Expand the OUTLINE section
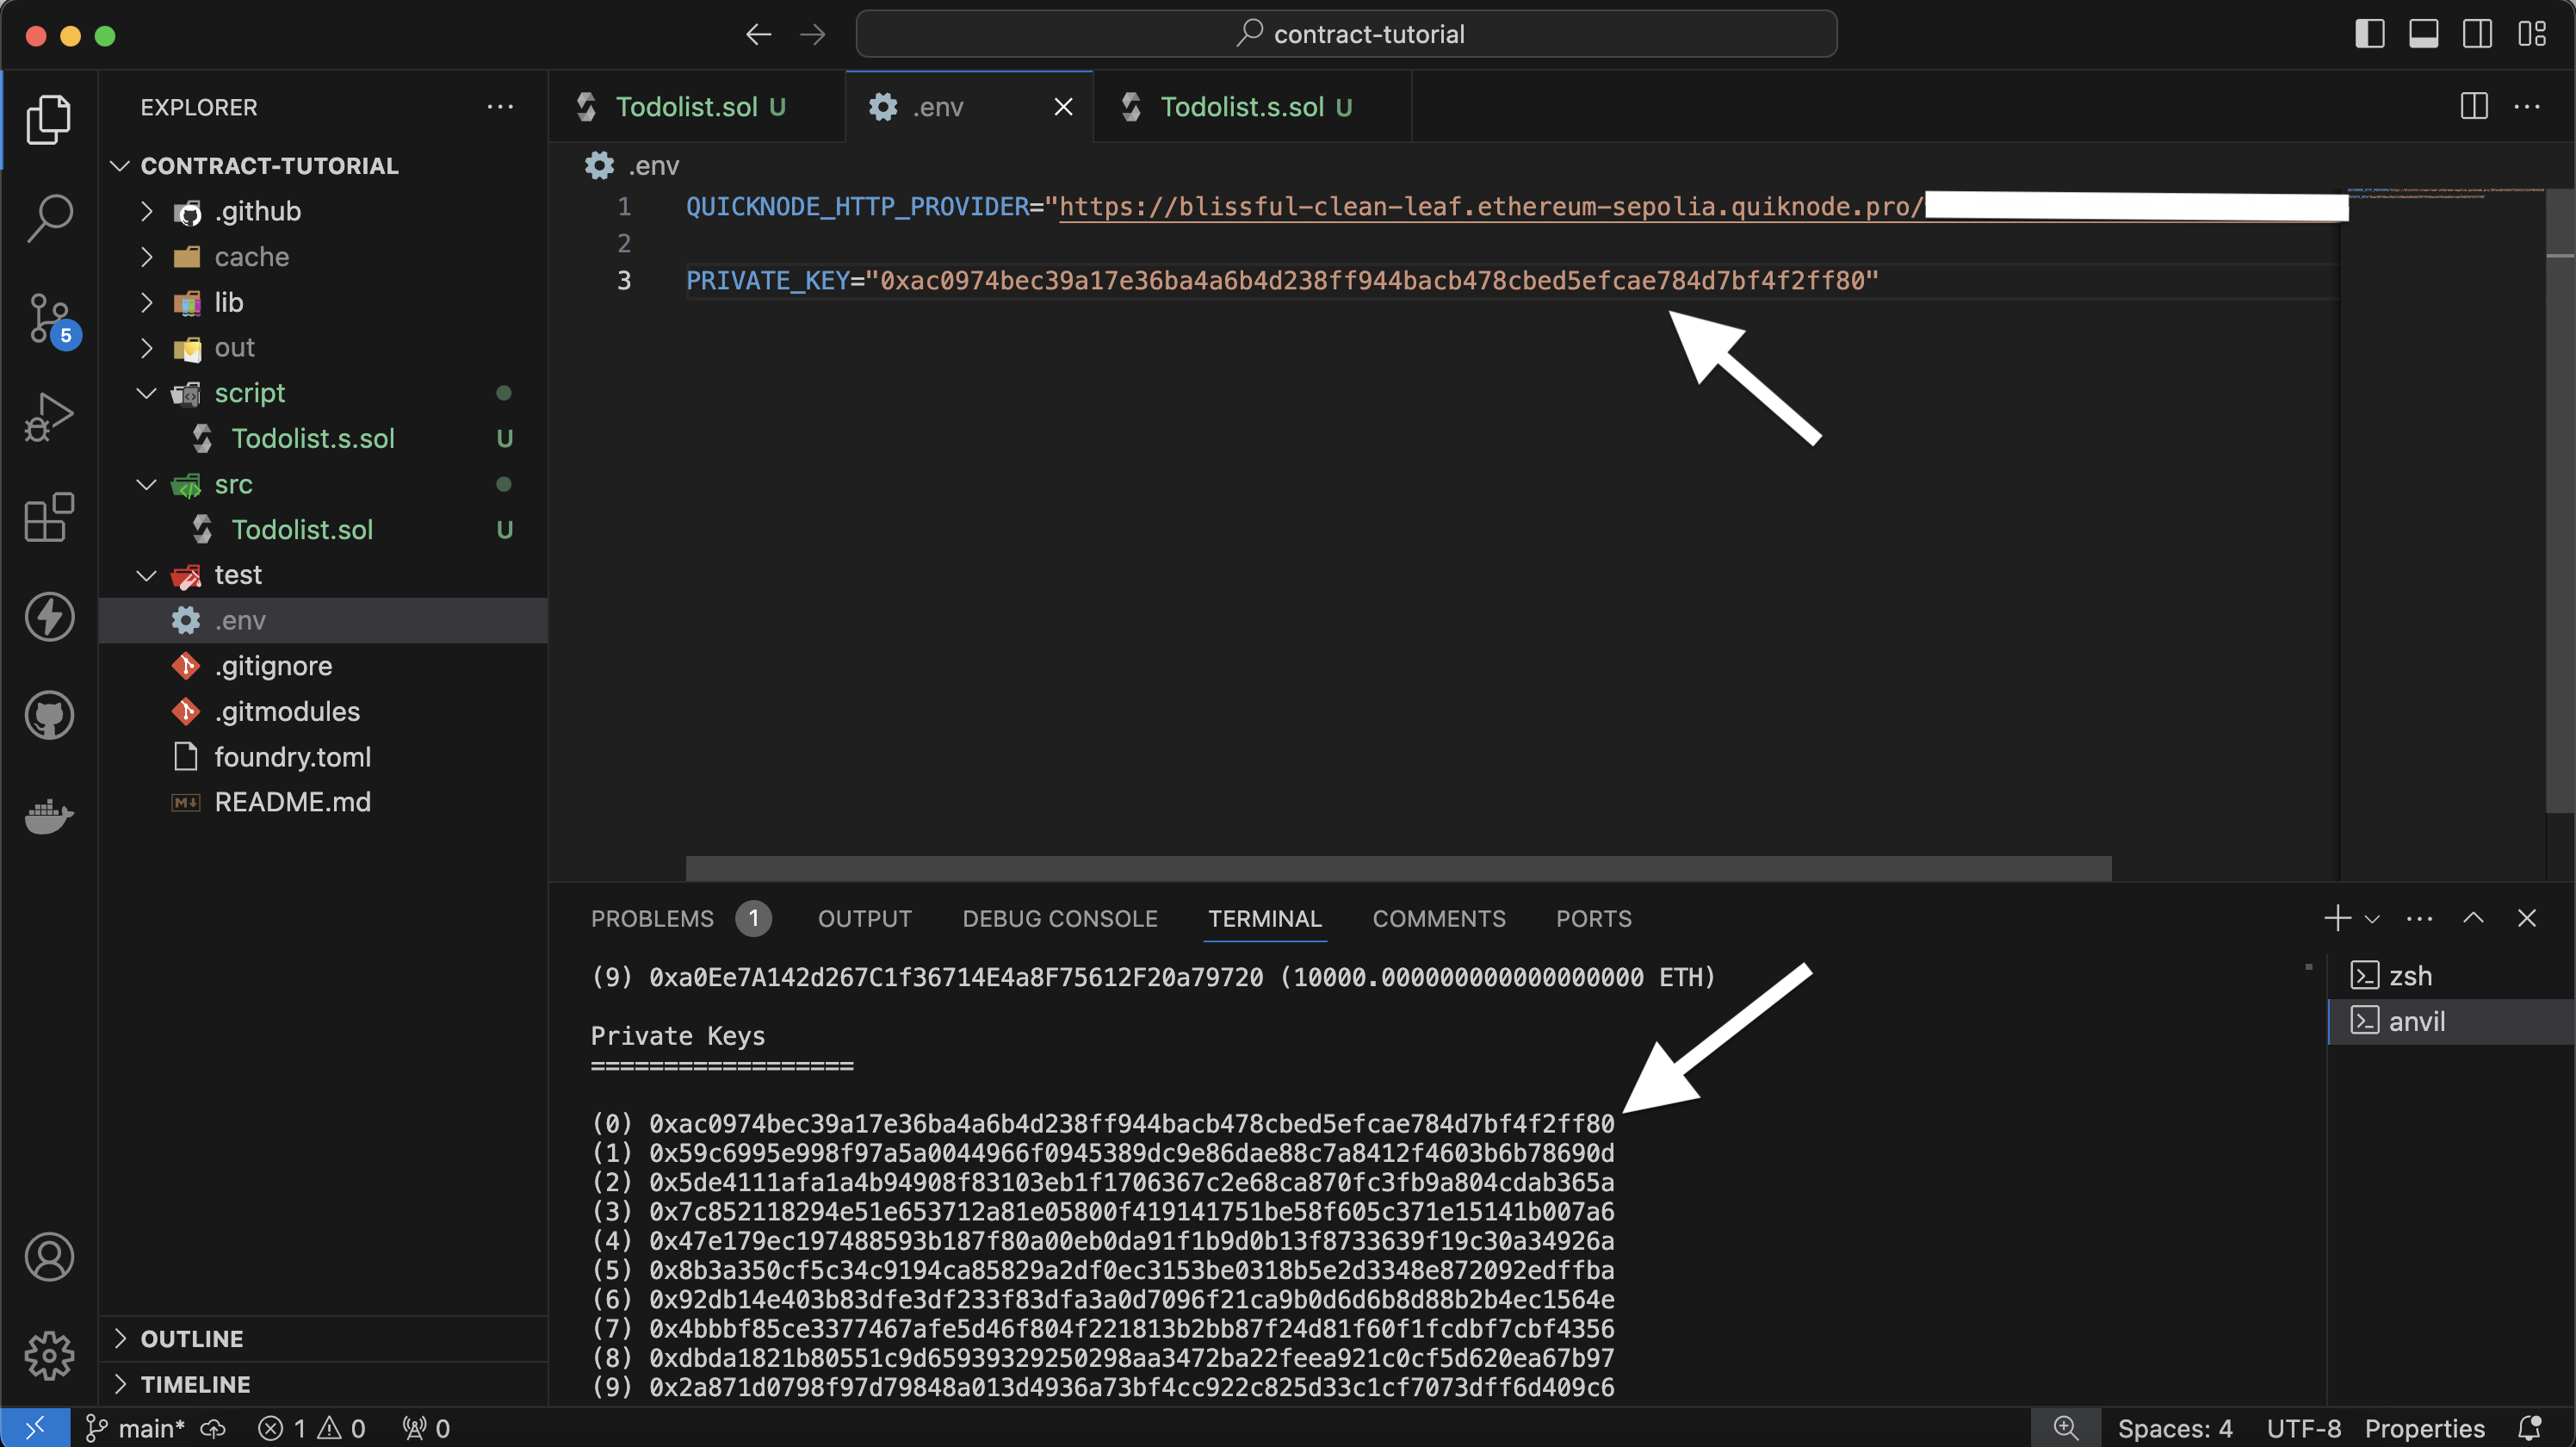Image resolution: width=2576 pixels, height=1447 pixels. (x=191, y=1339)
